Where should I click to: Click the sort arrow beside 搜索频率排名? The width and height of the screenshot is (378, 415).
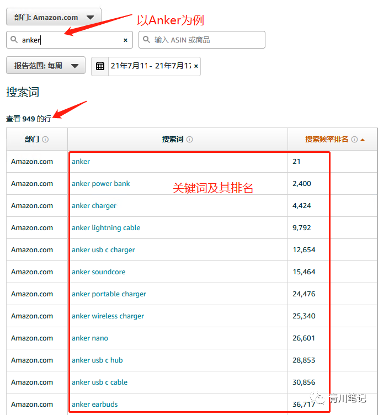point(363,140)
